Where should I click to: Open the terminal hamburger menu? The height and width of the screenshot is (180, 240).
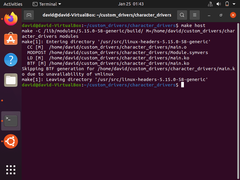(195, 15)
